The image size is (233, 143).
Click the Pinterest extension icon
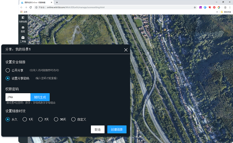(214, 7)
